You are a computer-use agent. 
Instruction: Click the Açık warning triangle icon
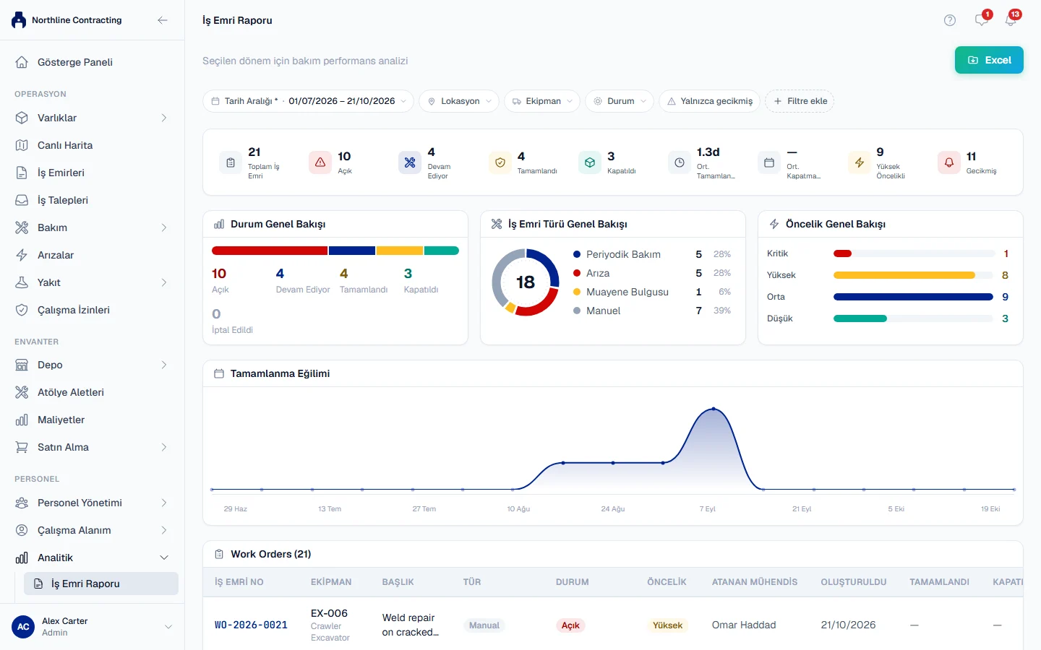tap(320, 162)
